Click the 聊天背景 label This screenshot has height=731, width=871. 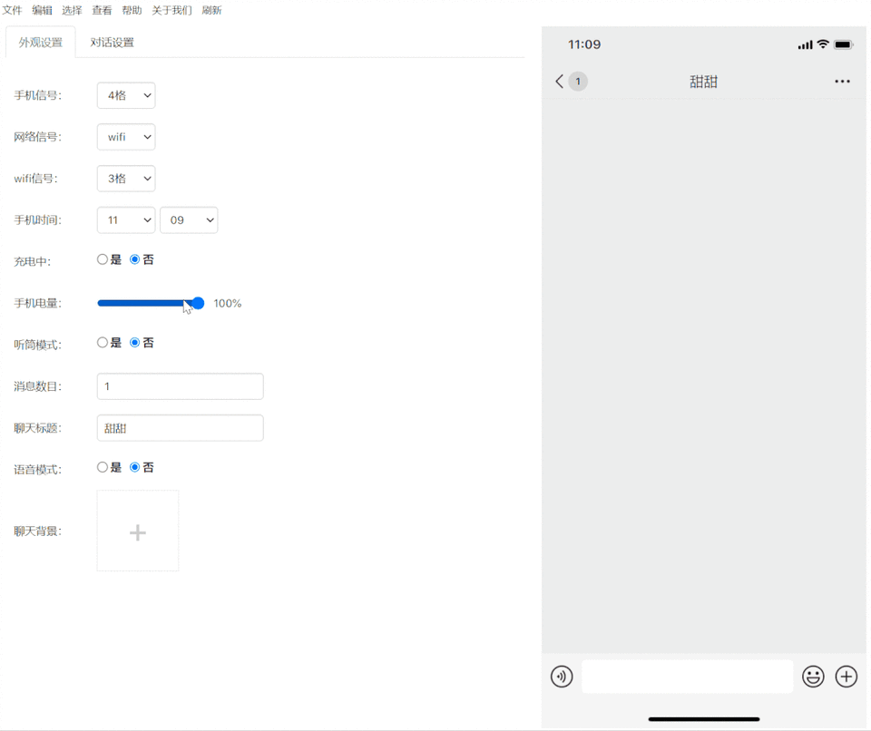pyautogui.click(x=38, y=531)
